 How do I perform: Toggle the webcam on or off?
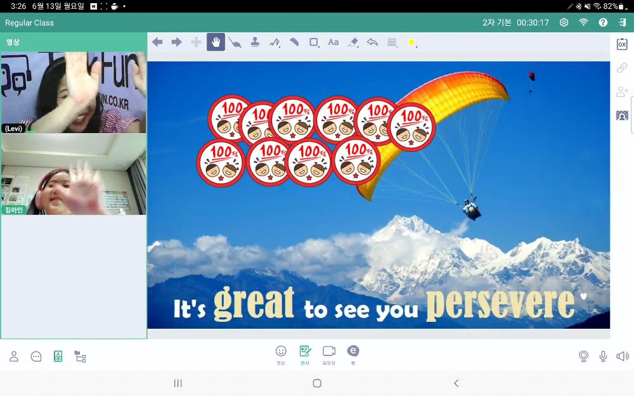point(583,356)
